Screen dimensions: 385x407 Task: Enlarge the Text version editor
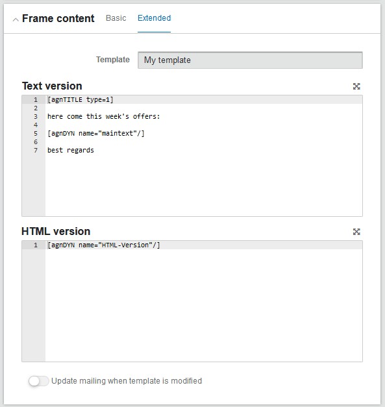356,86
